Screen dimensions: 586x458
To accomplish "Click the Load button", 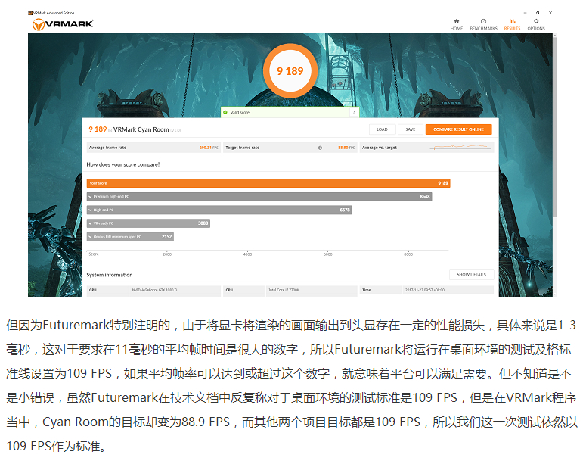I will 382,129.
